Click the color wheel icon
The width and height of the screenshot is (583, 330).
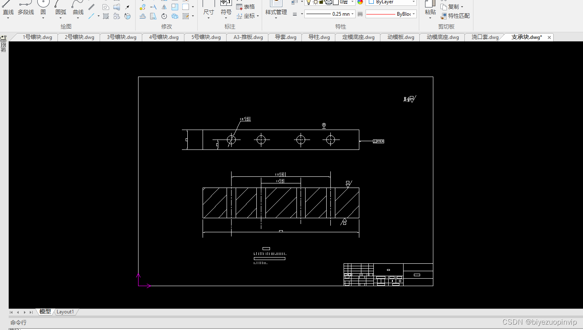360,2
